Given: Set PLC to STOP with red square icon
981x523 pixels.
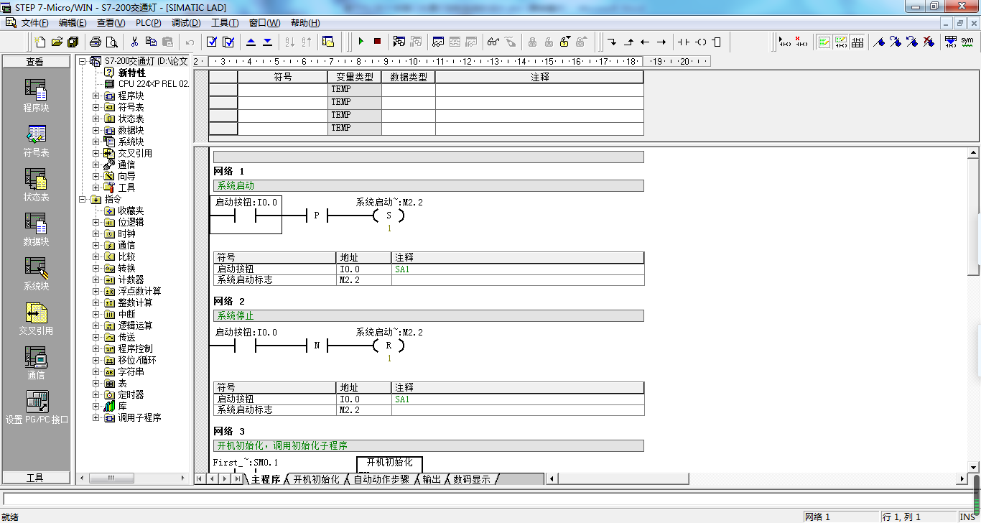Looking at the screenshot, I should [377, 42].
